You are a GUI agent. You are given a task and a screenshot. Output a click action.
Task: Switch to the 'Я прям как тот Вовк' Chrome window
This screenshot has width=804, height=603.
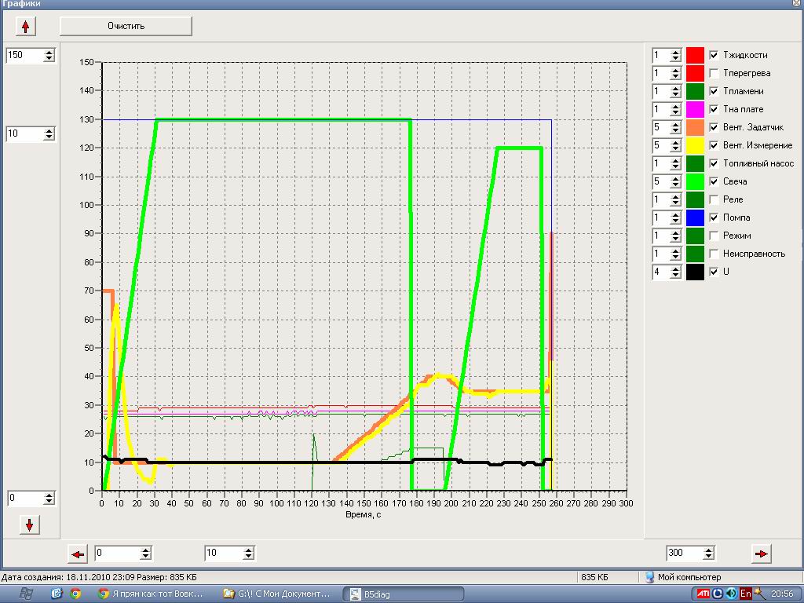coord(152,594)
